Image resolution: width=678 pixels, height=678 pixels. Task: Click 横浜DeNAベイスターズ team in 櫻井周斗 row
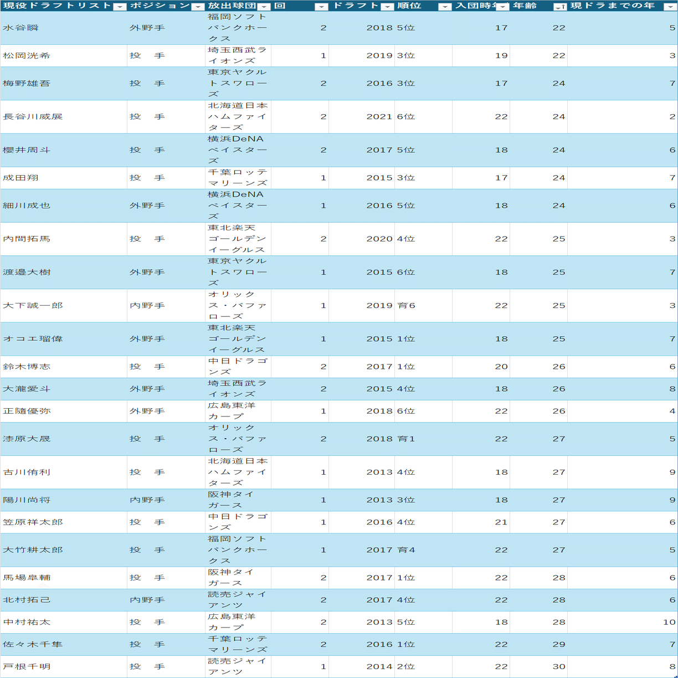[x=238, y=150]
